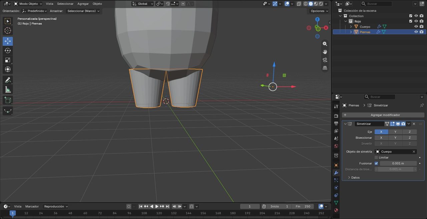
Task: Toggle show gizmos button
Action: point(275,4)
